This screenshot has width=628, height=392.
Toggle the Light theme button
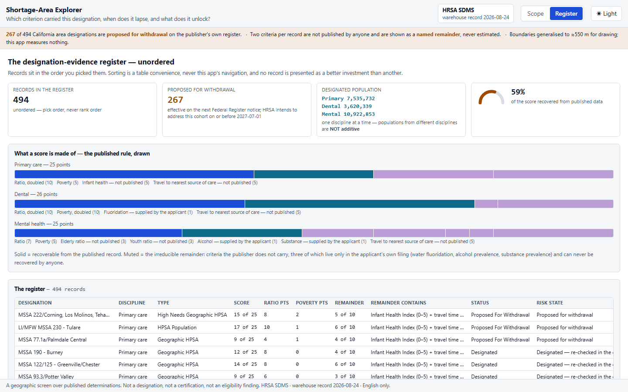(x=606, y=14)
